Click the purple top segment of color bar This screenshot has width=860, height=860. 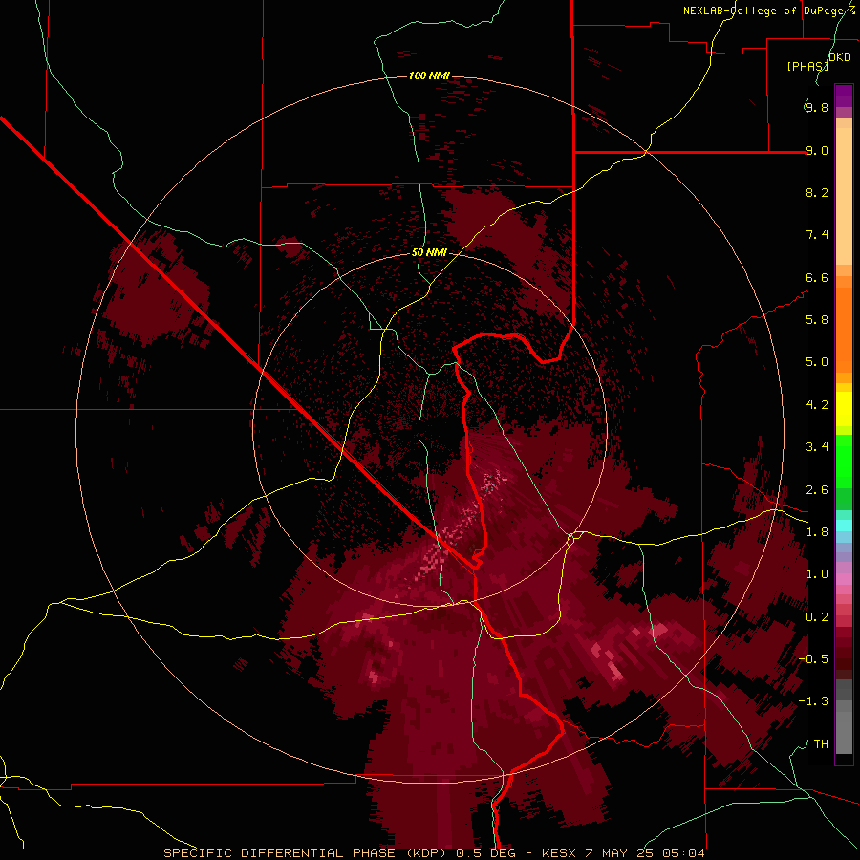point(844,96)
